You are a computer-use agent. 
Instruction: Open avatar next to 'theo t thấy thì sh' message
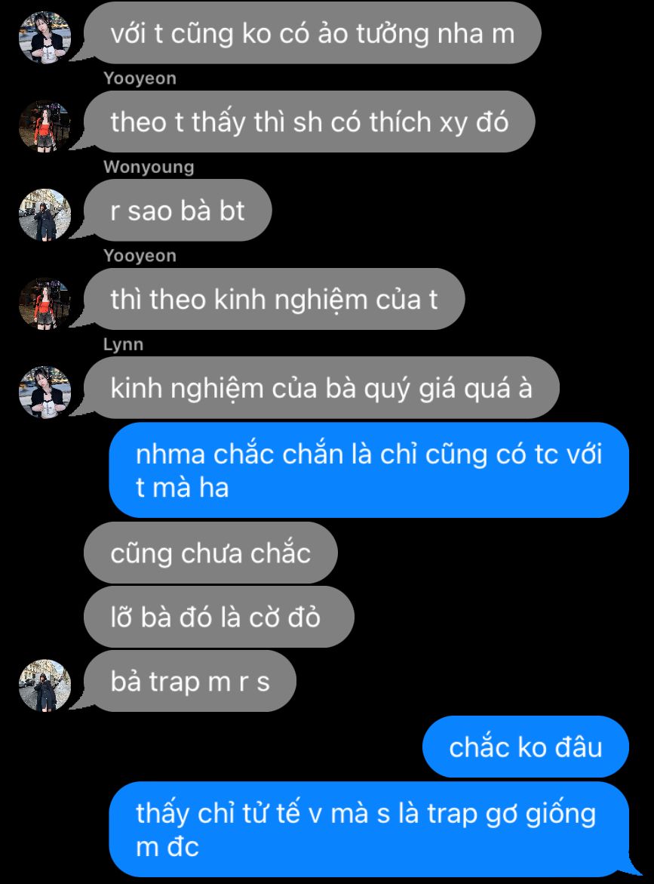pos(45,126)
